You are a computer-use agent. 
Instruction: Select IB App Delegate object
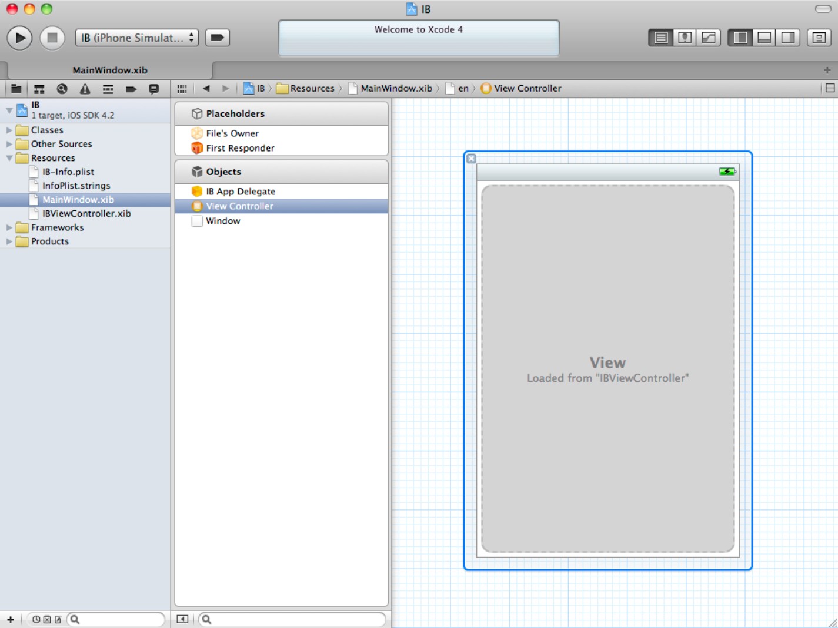(x=282, y=192)
